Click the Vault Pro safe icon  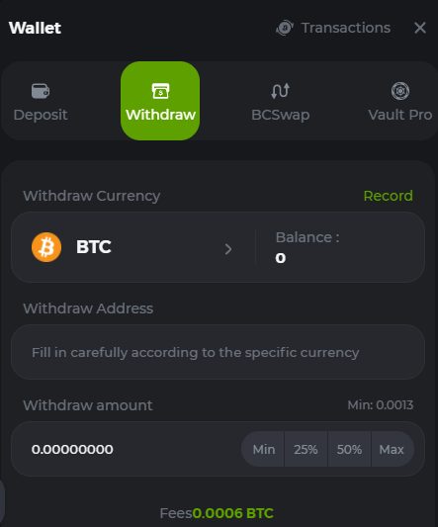coord(400,91)
